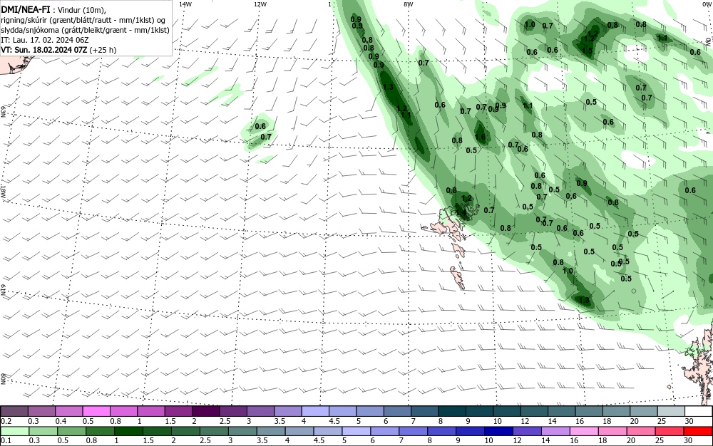Click the 1.6 precipitation value on the map
This screenshot has width=713, height=446.
(480, 137)
